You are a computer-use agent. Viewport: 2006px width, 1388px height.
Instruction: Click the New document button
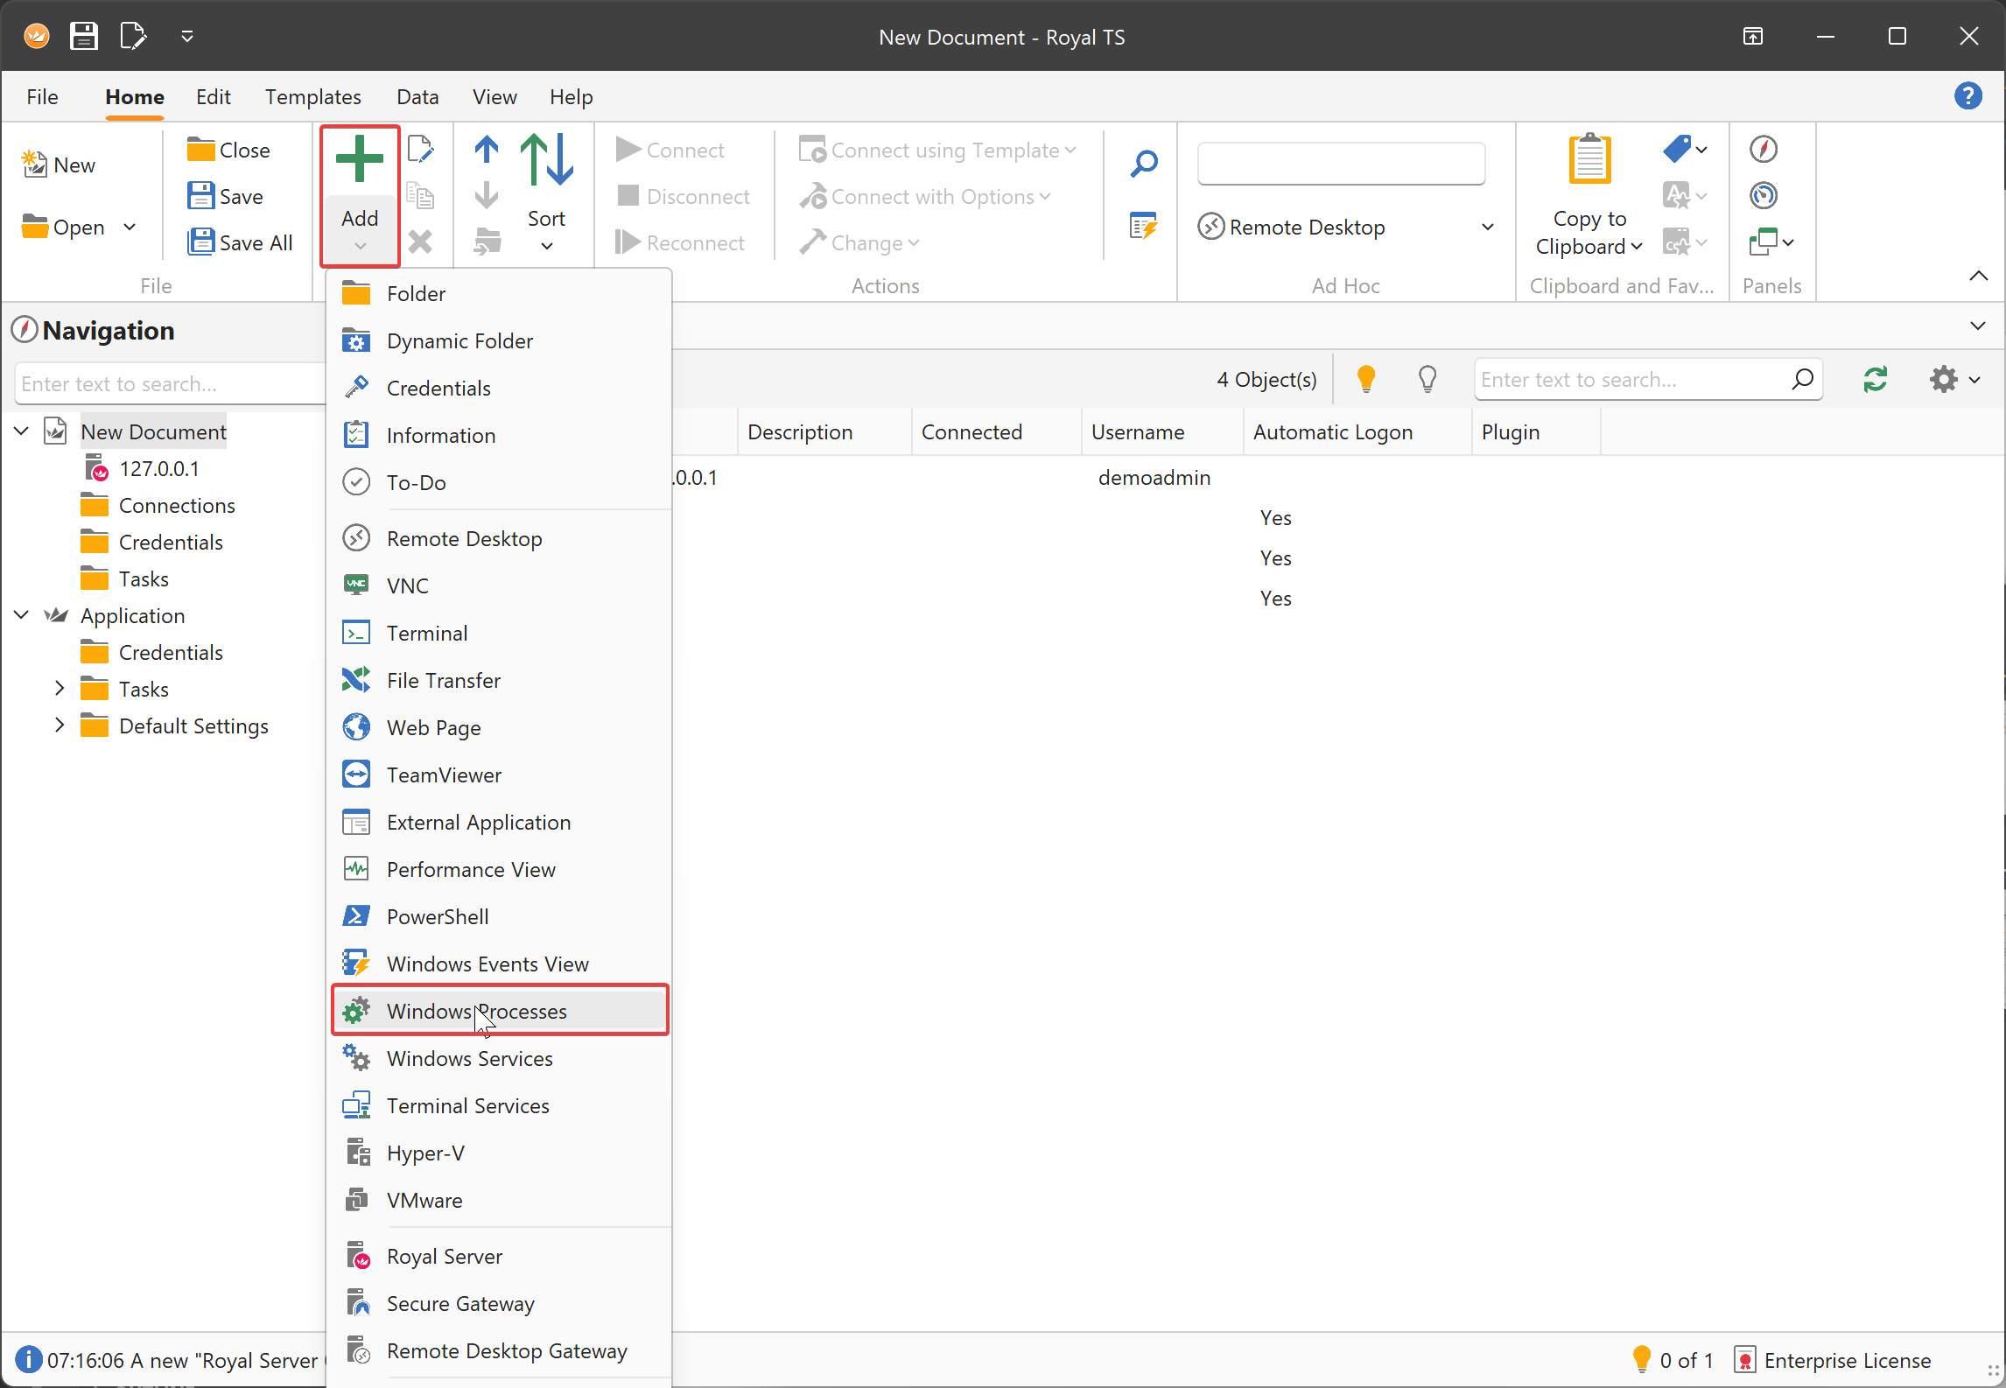coord(59,165)
